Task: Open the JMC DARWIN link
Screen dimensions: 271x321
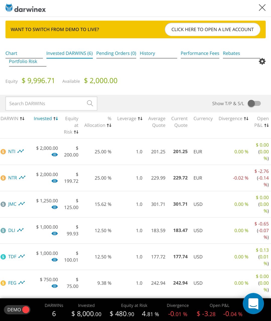Action: [x=12, y=204]
